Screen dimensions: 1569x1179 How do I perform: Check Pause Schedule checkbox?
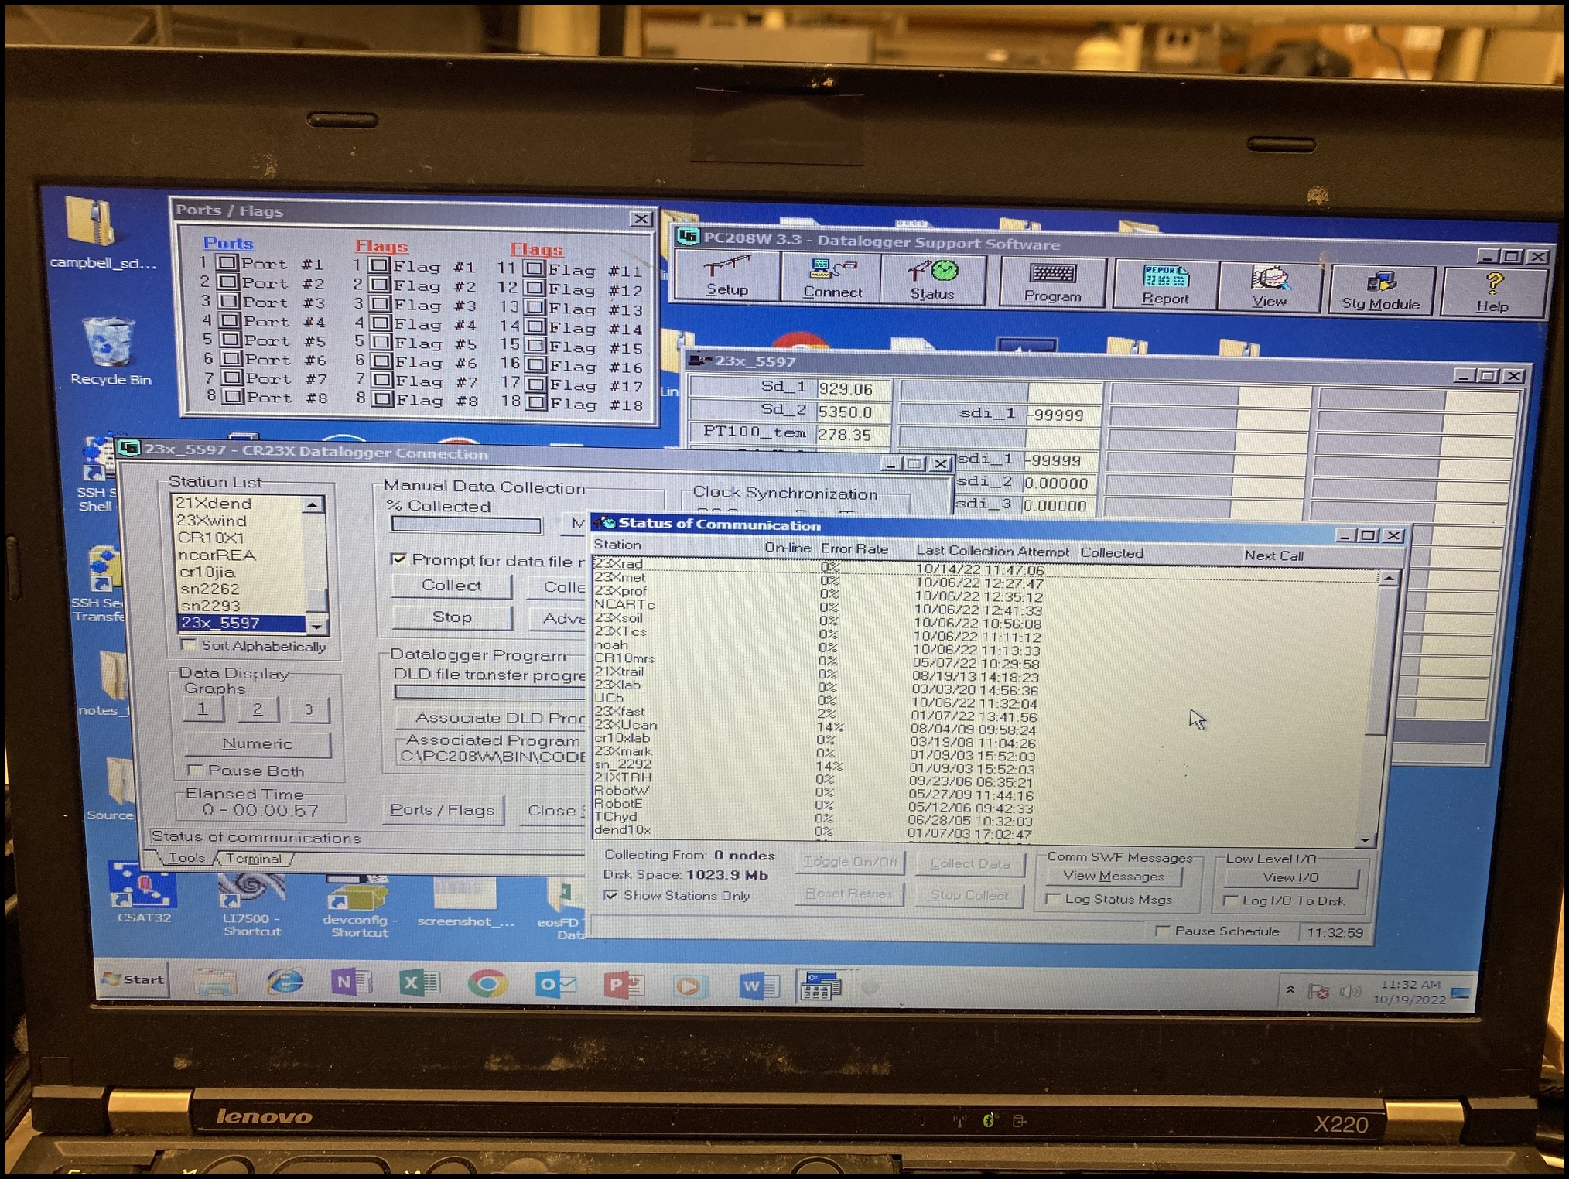[1162, 931]
